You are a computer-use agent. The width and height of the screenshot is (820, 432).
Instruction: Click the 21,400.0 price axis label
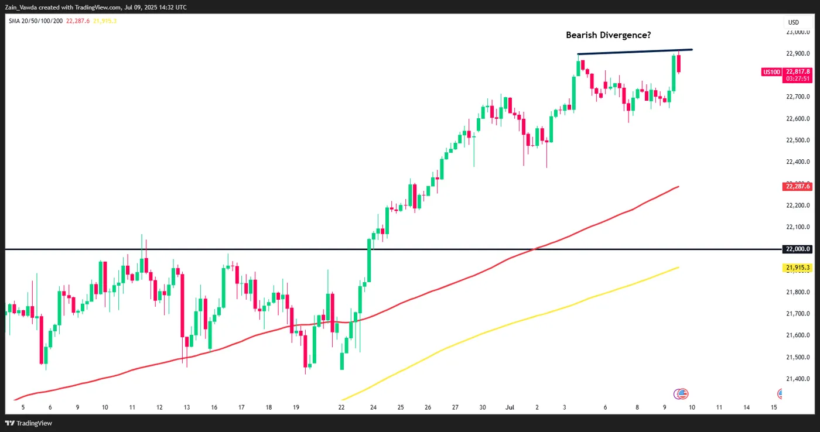point(799,379)
